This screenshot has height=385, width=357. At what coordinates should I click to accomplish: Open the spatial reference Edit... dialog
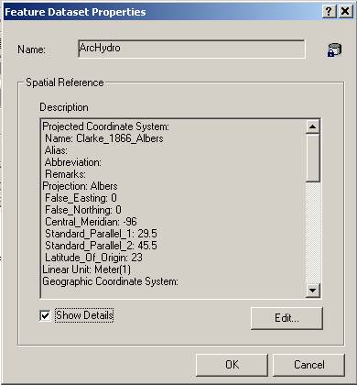287,318
